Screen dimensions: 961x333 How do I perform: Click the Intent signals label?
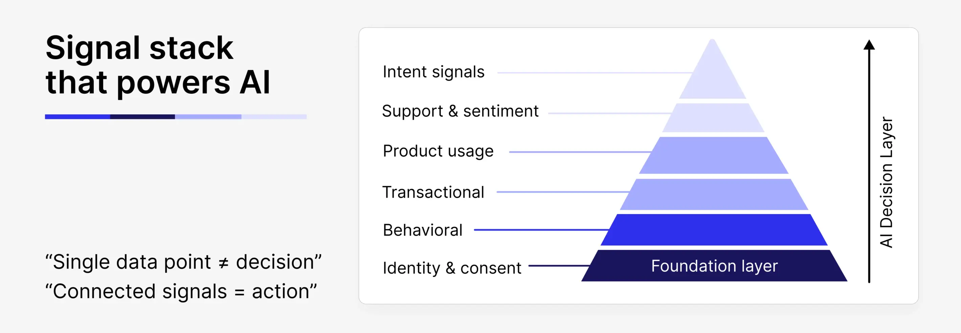point(433,72)
